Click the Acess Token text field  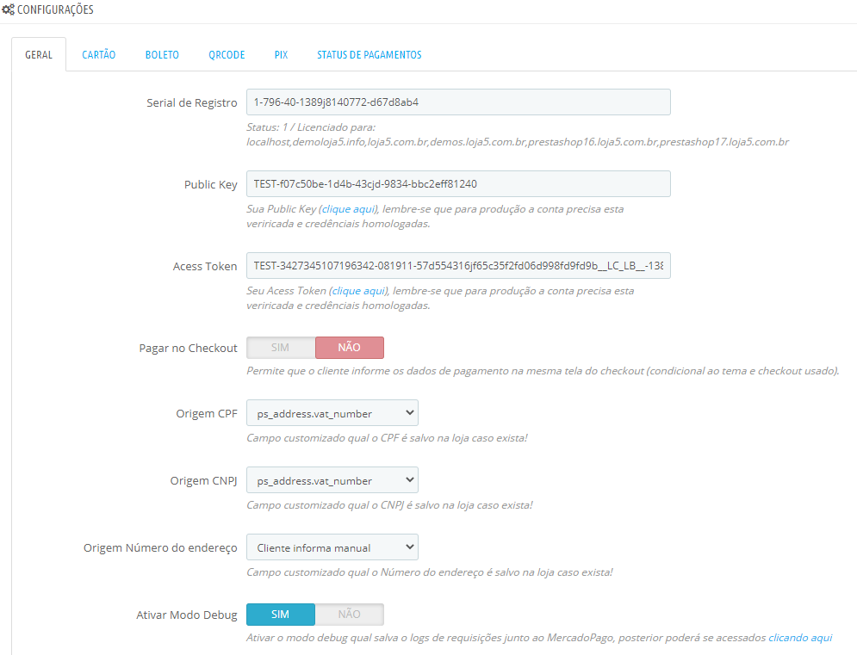coord(457,266)
